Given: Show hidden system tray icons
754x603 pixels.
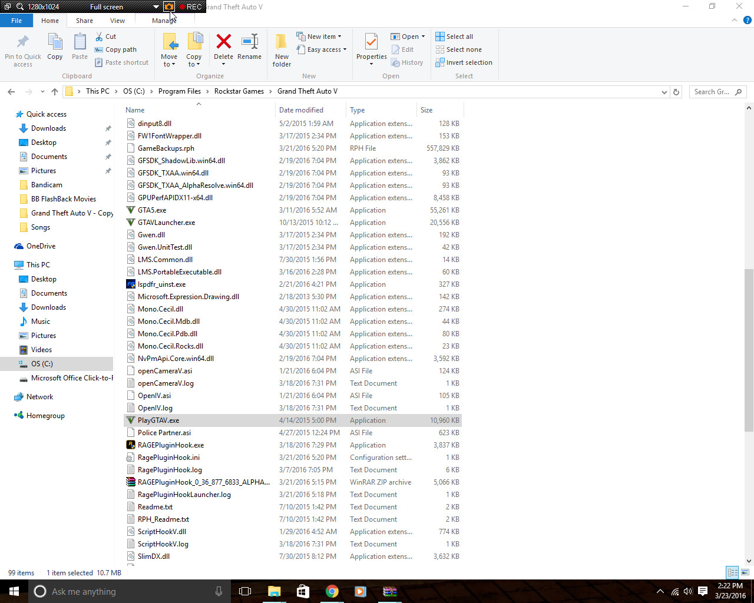Looking at the screenshot, I should 660,591.
